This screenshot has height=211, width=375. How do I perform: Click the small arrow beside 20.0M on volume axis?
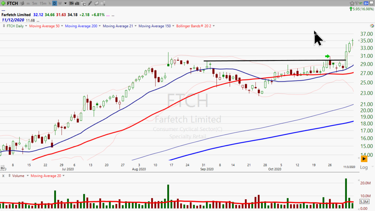pos(359,181)
